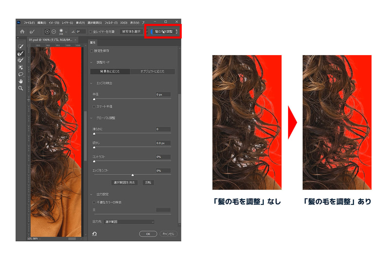Enable the スマート半径 checkbox
390x260 pixels.
point(94,106)
